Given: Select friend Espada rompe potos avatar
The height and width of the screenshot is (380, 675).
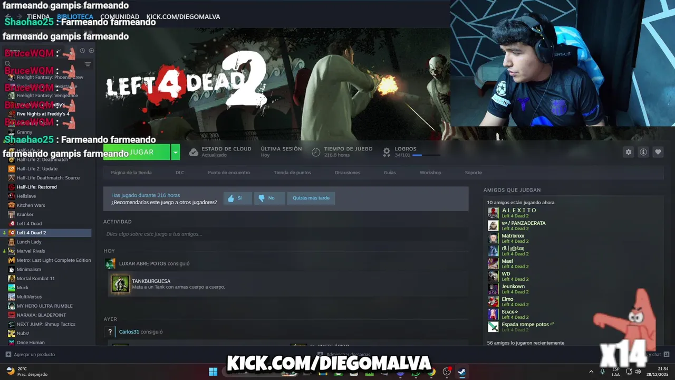Looking at the screenshot, I should pos(493,327).
